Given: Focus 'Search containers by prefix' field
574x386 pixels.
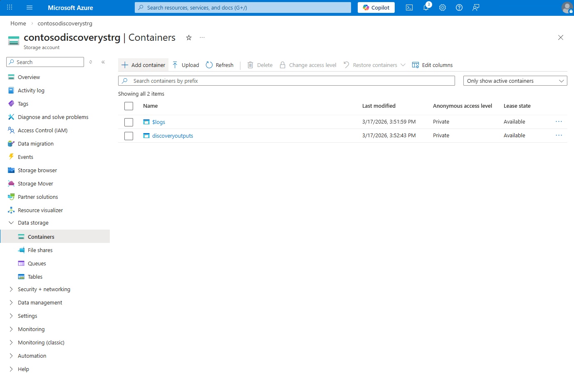Looking at the screenshot, I should click(x=287, y=81).
